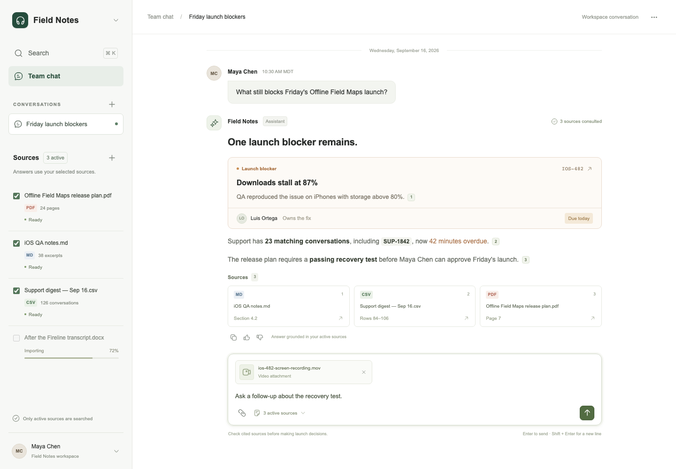
Task: Click the assistant sparkle avatar icon
Action: [214, 123]
